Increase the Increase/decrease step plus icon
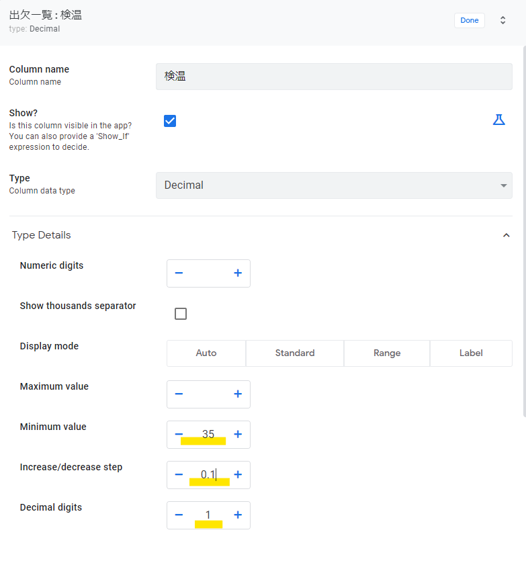Screen dimensions: 526x561 pyautogui.click(x=238, y=475)
